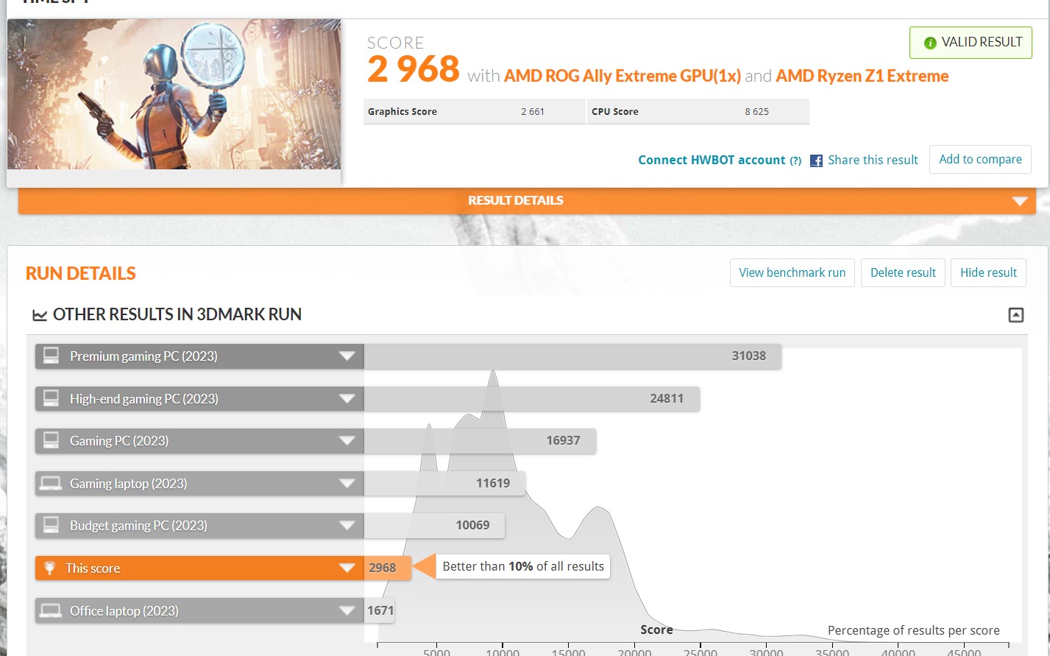This screenshot has height=656, width=1050.
Task: Click the chart icon beside Other Results heading
Action: pyautogui.click(x=40, y=315)
